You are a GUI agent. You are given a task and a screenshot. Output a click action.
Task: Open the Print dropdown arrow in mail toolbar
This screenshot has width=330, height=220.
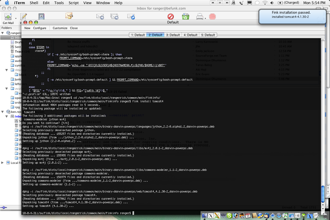point(205,18)
